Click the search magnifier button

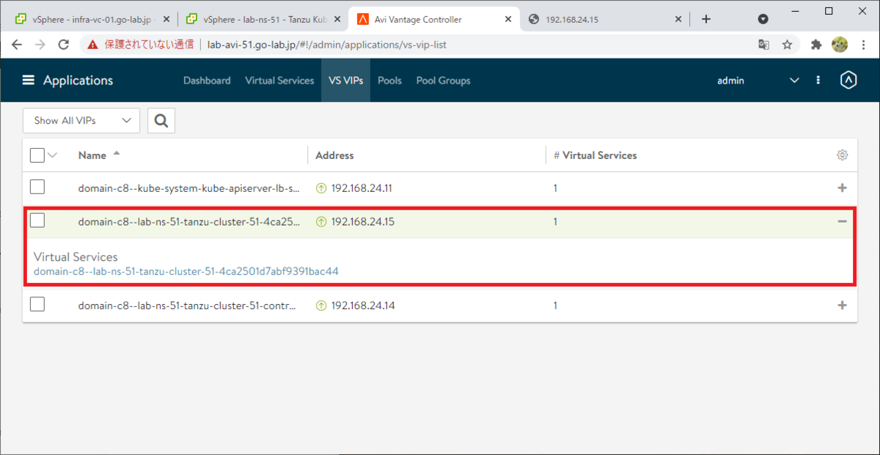(x=161, y=120)
